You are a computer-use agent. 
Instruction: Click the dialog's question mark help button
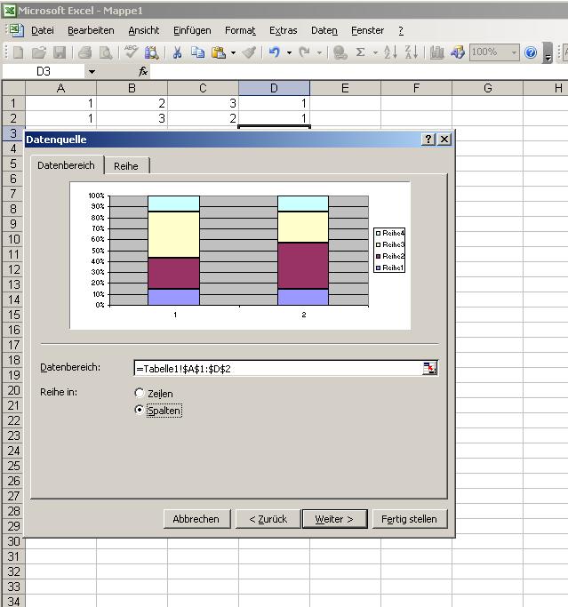428,140
